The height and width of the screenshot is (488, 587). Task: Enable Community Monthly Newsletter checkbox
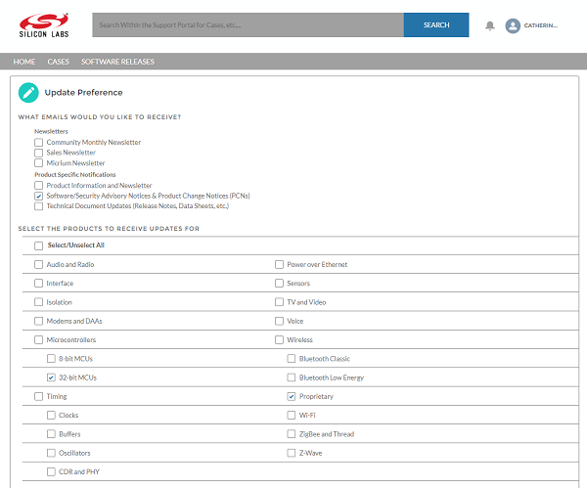point(39,143)
